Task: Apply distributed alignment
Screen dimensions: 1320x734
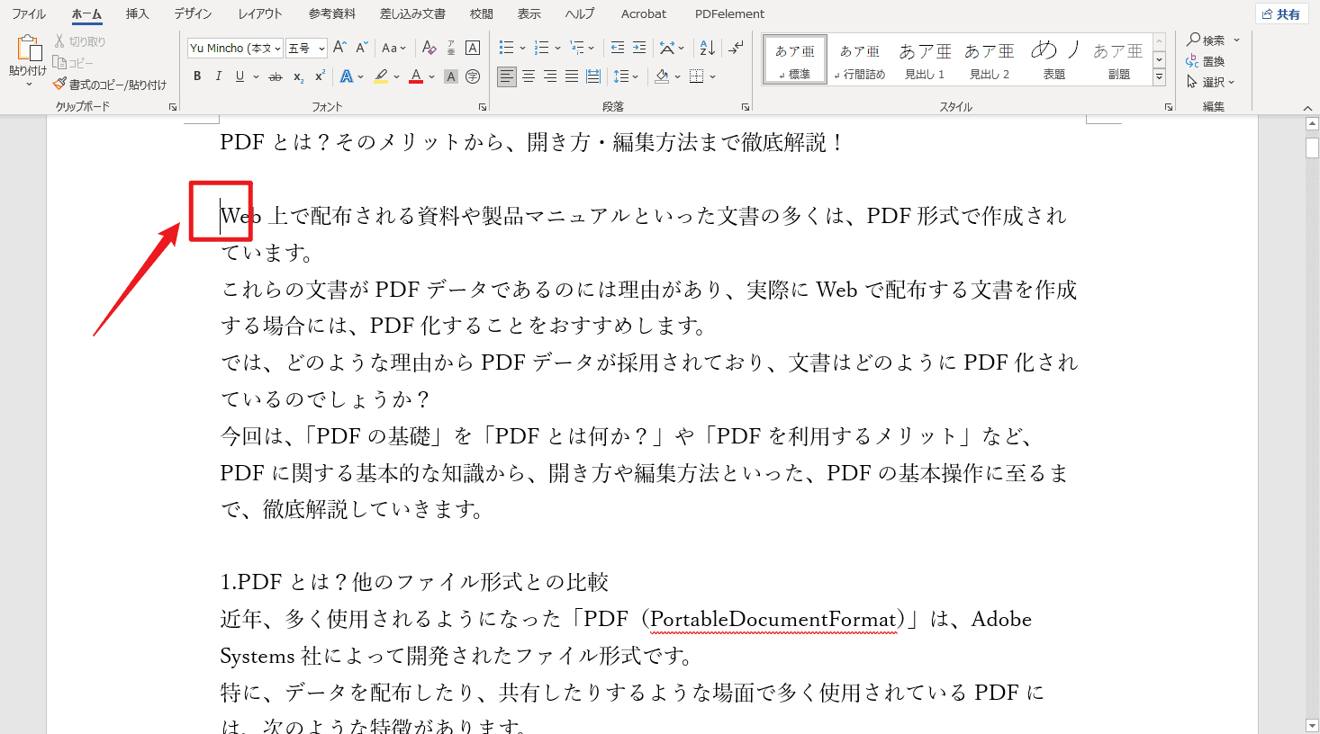Action: click(x=593, y=76)
